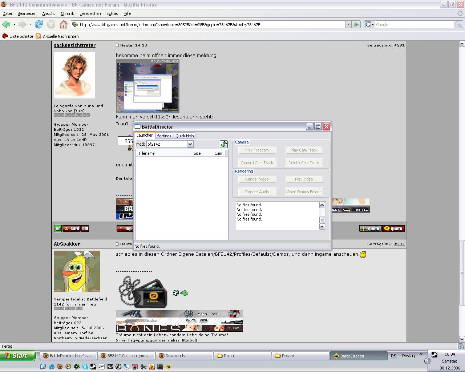
Task: Launch Firefox from quick launch
Action: tap(60, 367)
